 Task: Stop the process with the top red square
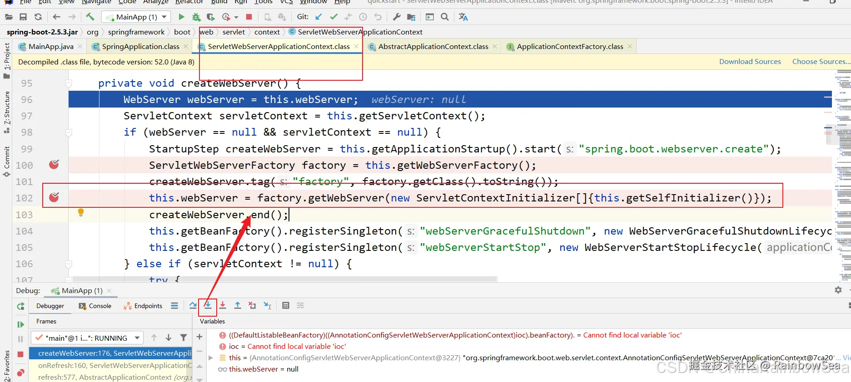click(x=249, y=17)
